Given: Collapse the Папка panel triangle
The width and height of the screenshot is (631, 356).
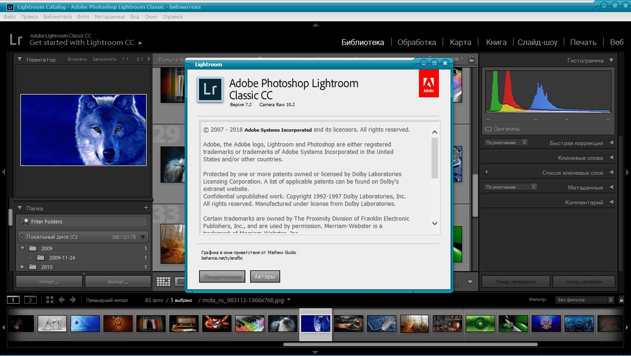Looking at the screenshot, I should coord(20,208).
